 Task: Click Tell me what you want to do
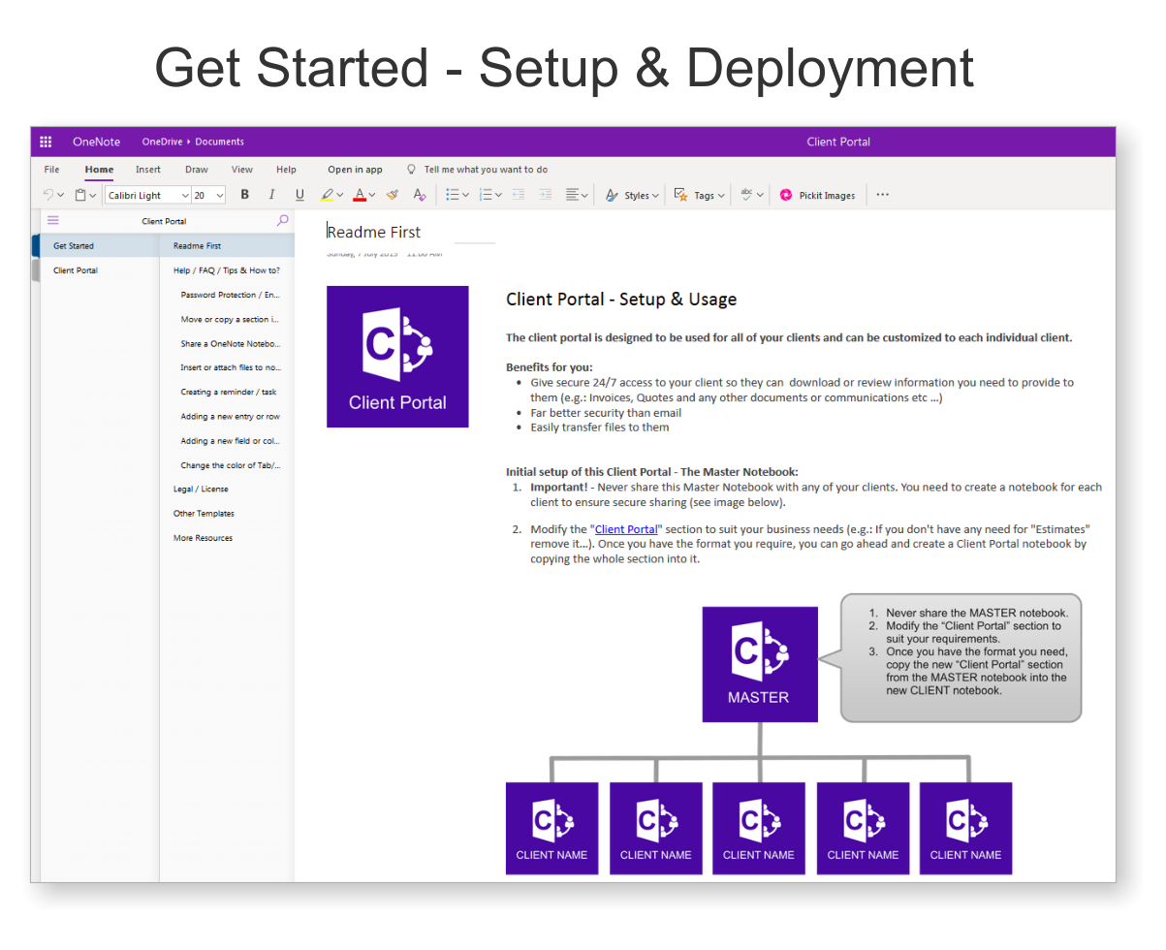coord(486,170)
